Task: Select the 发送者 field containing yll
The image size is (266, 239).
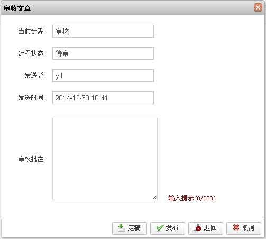Action: pos(103,76)
